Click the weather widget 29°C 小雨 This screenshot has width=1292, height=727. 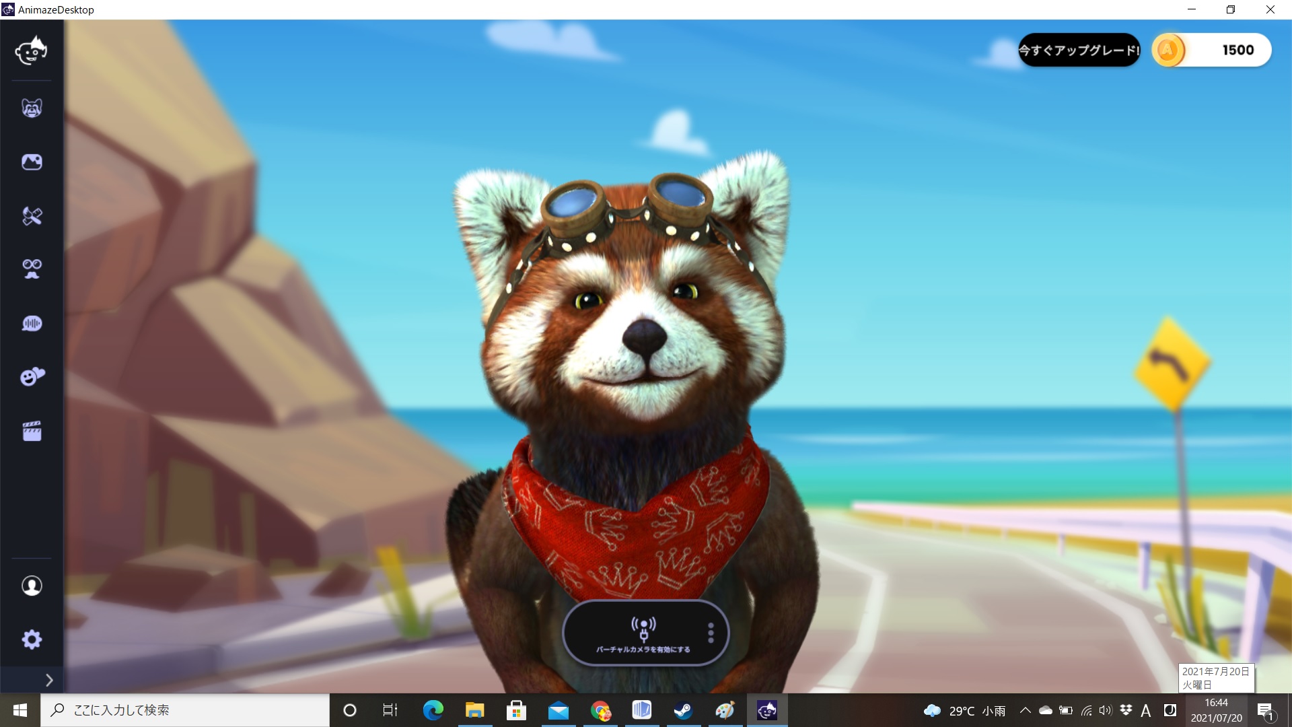964,711
